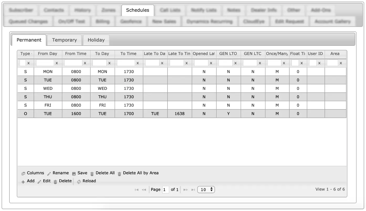Go to the previous page of results
The image size is (366, 211).
pos(144,190)
